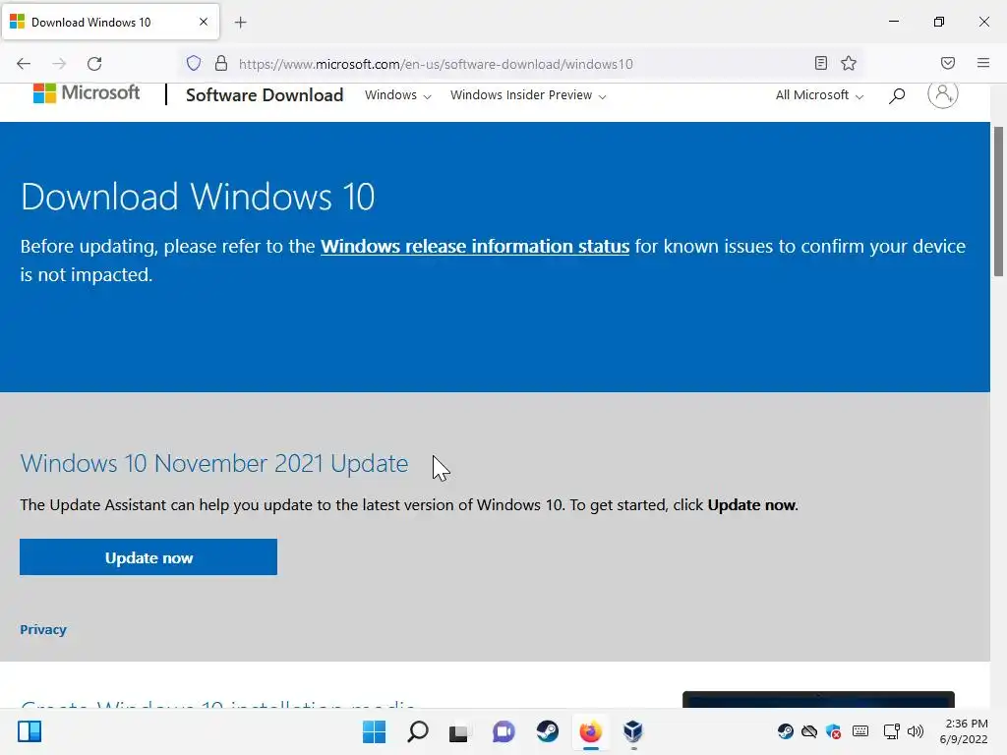
Task: Open the clock showing 2:36 PM
Action: [x=964, y=731]
